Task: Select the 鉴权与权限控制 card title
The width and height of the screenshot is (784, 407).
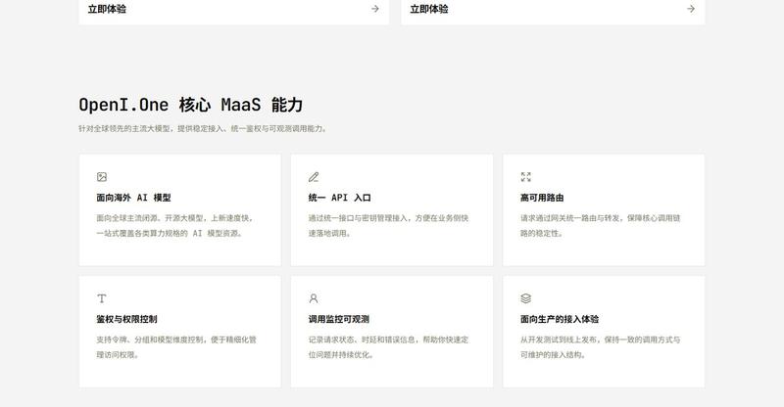Action: pos(126,319)
